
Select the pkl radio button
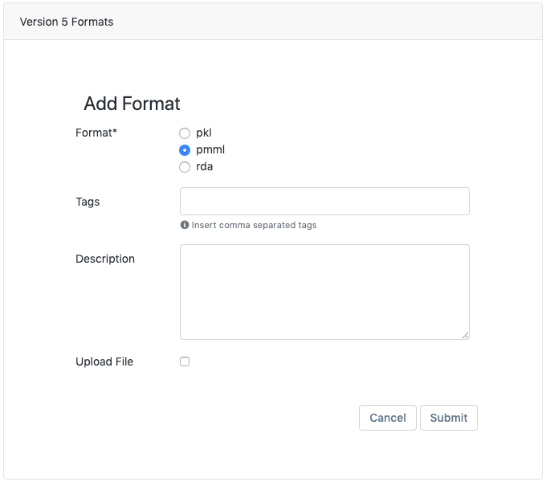pyautogui.click(x=185, y=133)
